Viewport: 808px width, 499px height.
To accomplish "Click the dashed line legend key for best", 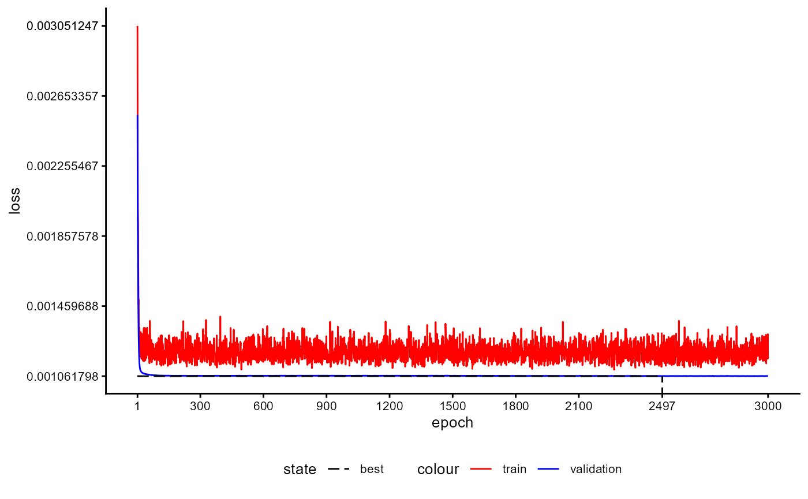I will tap(339, 470).
